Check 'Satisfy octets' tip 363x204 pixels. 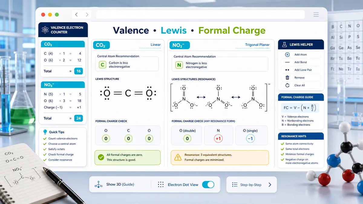(45, 149)
